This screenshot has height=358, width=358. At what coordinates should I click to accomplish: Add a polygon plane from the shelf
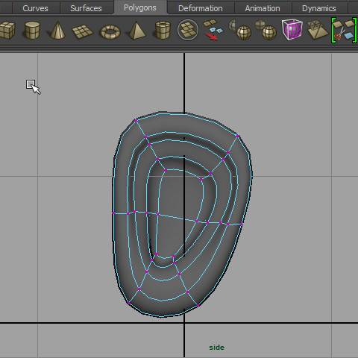tap(83, 31)
